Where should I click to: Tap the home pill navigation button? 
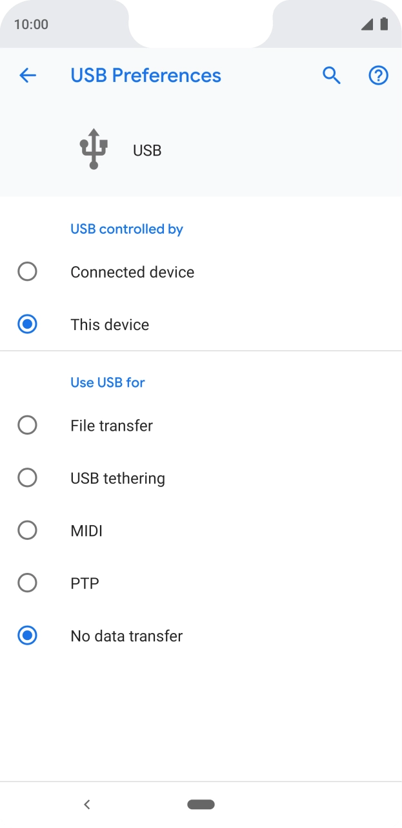pyautogui.click(x=201, y=804)
